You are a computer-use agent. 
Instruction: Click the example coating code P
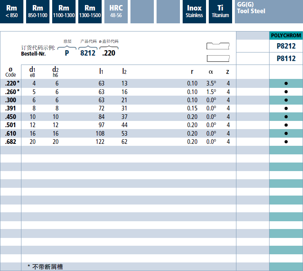[x=67, y=53]
